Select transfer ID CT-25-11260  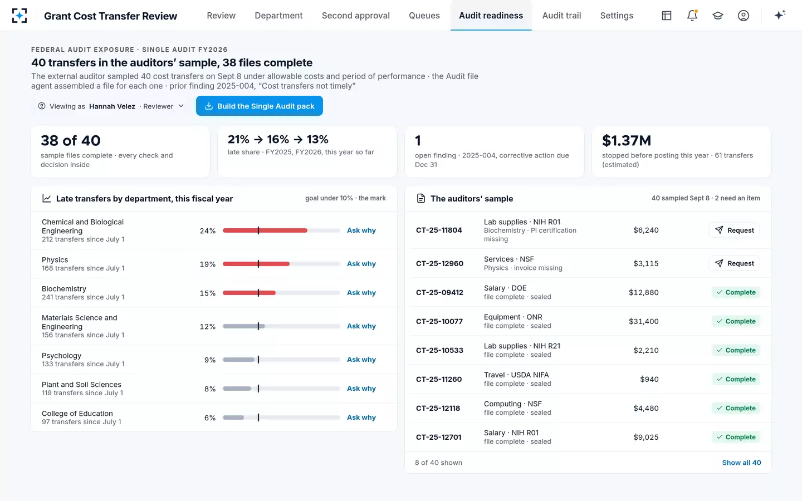(x=439, y=379)
